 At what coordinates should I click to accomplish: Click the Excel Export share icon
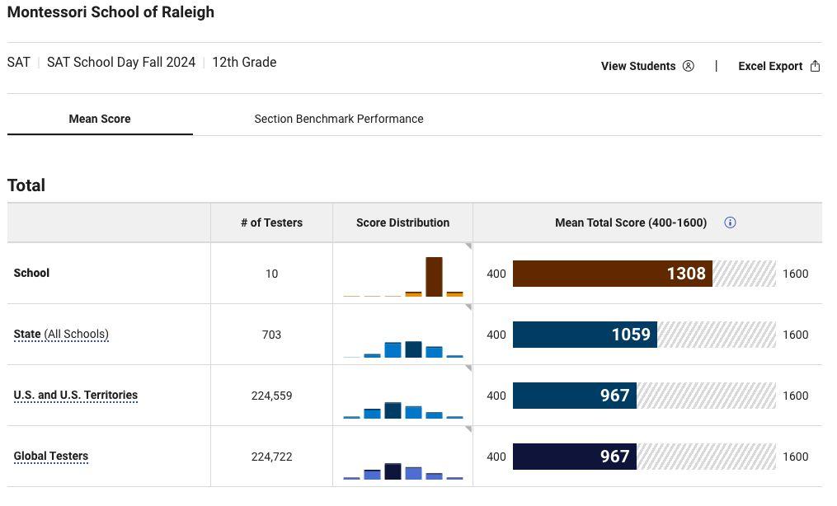[815, 66]
